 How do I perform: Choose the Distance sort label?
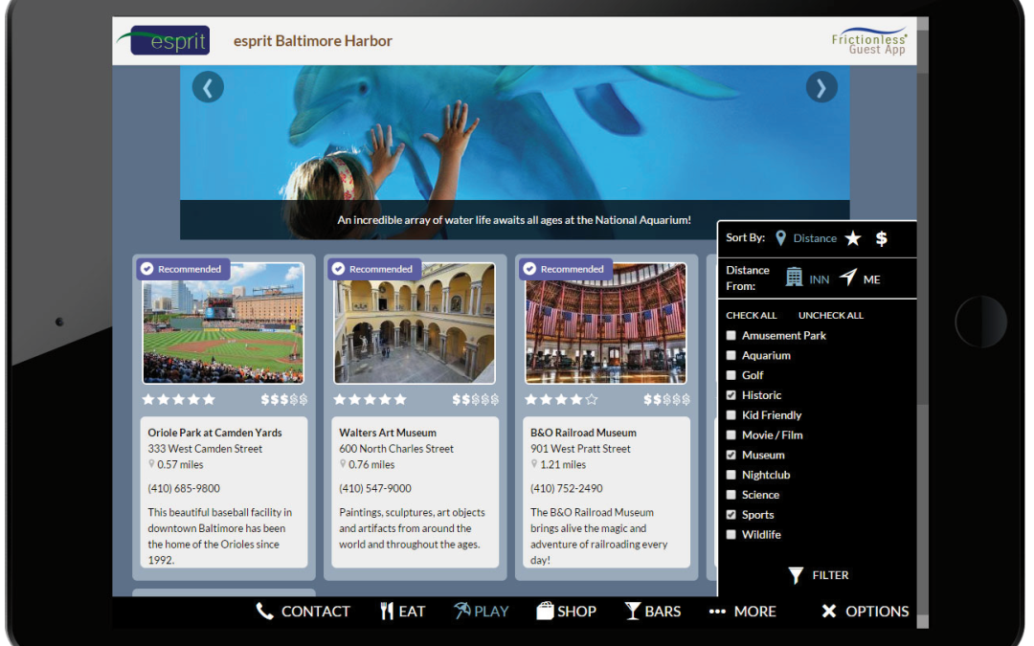[815, 238]
